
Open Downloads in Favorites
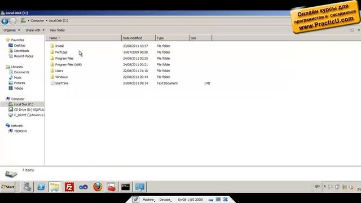pyautogui.click(x=19, y=51)
